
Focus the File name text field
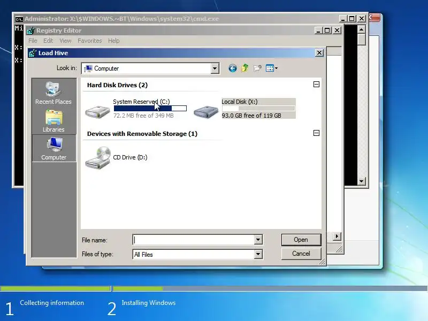pos(194,240)
